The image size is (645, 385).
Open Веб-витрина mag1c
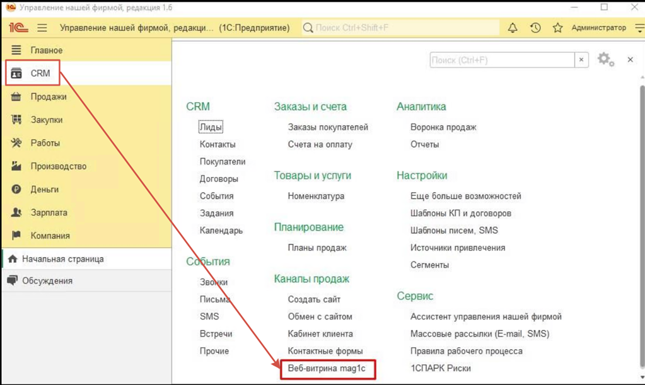327,368
